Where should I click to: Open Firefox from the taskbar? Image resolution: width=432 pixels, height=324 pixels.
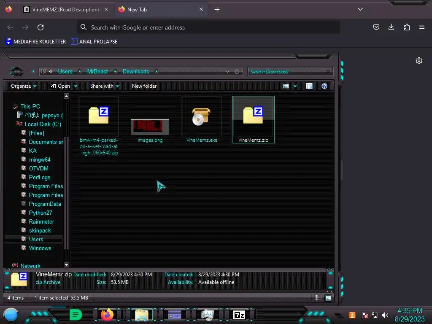(107, 315)
